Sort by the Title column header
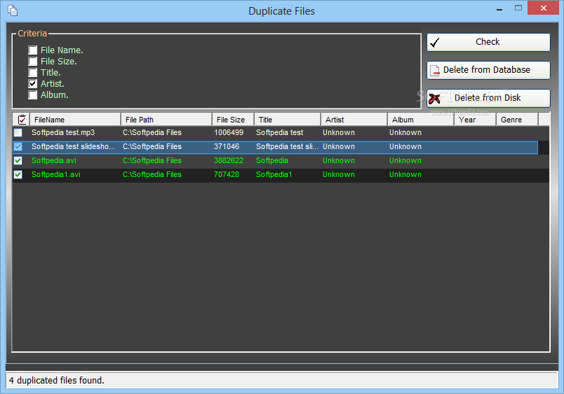This screenshot has width=564, height=394. (x=288, y=120)
